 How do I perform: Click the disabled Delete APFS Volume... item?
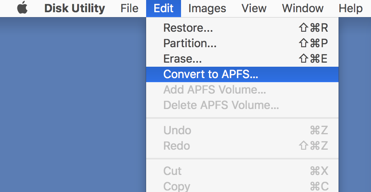click(x=242, y=105)
